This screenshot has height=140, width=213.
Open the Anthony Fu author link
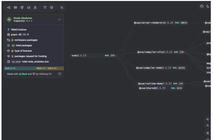tap(45, 74)
